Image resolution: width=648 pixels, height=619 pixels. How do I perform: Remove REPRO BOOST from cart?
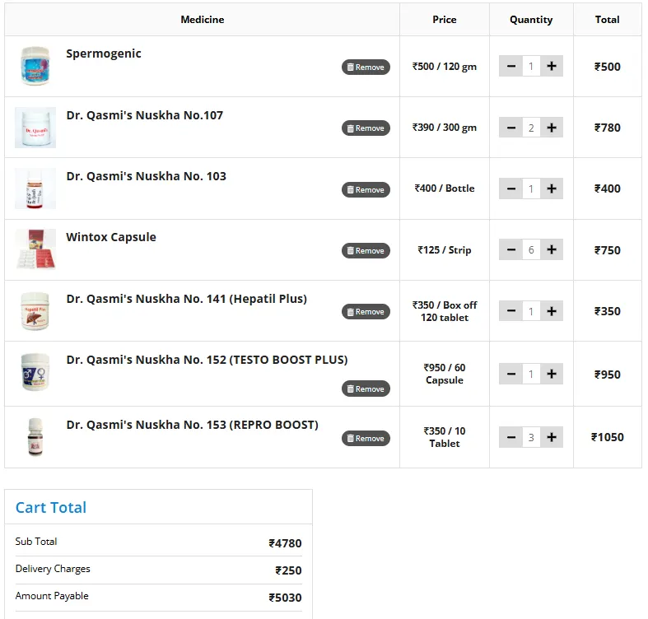click(x=366, y=439)
